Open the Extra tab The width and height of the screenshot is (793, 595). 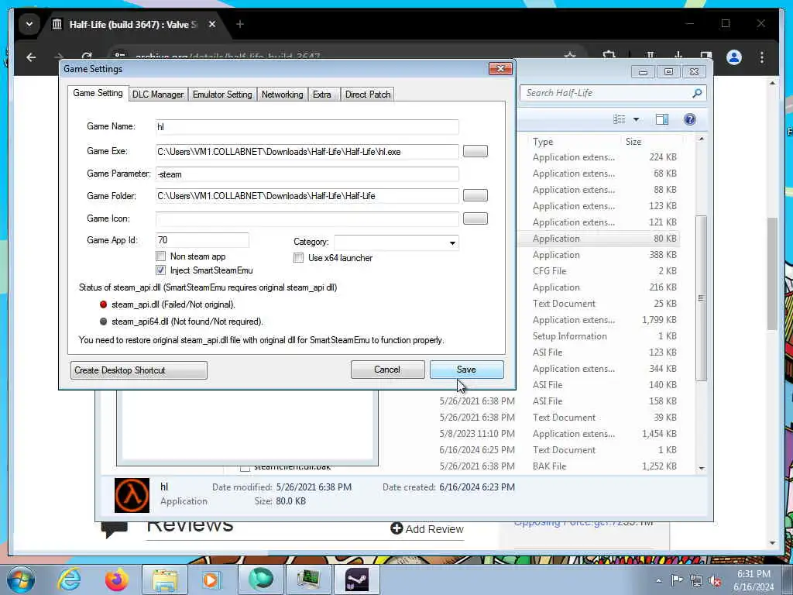point(322,95)
